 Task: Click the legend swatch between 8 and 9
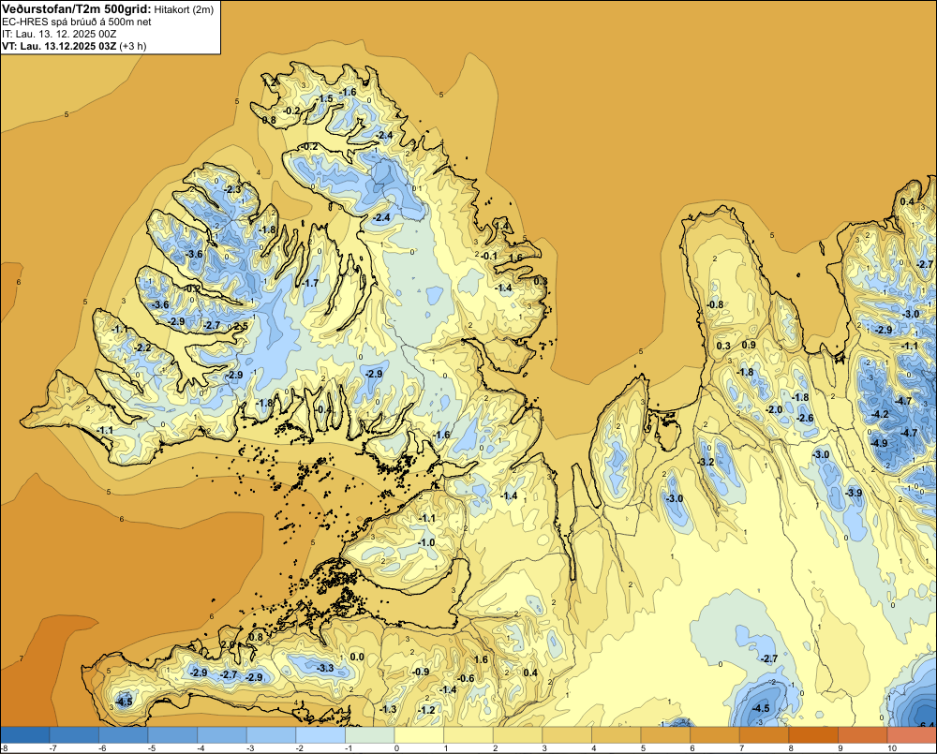[x=812, y=735]
